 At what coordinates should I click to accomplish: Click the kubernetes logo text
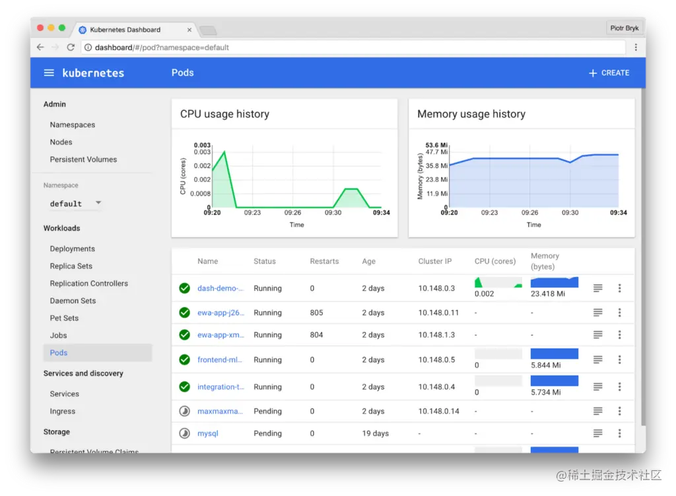[x=93, y=73]
